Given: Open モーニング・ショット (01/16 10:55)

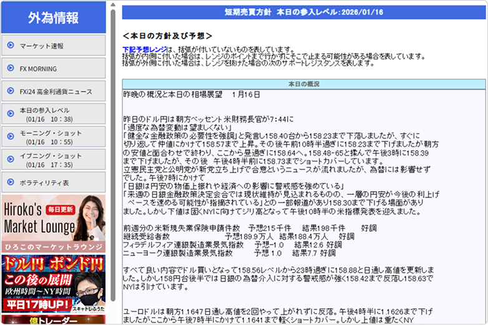Looking at the screenshot, I should click(54, 136).
